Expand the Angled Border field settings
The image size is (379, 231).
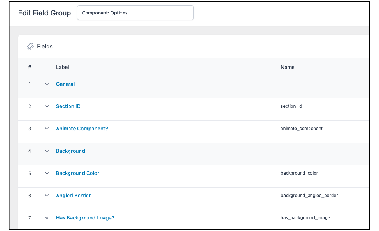[47, 195]
